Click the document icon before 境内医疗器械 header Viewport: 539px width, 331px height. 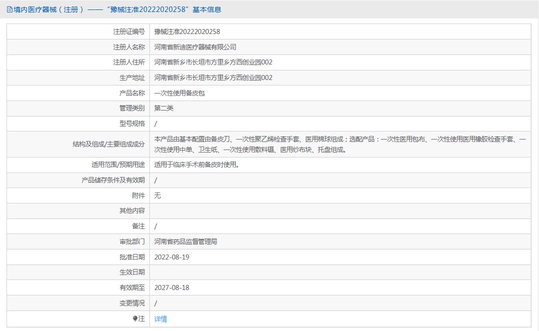9,9
